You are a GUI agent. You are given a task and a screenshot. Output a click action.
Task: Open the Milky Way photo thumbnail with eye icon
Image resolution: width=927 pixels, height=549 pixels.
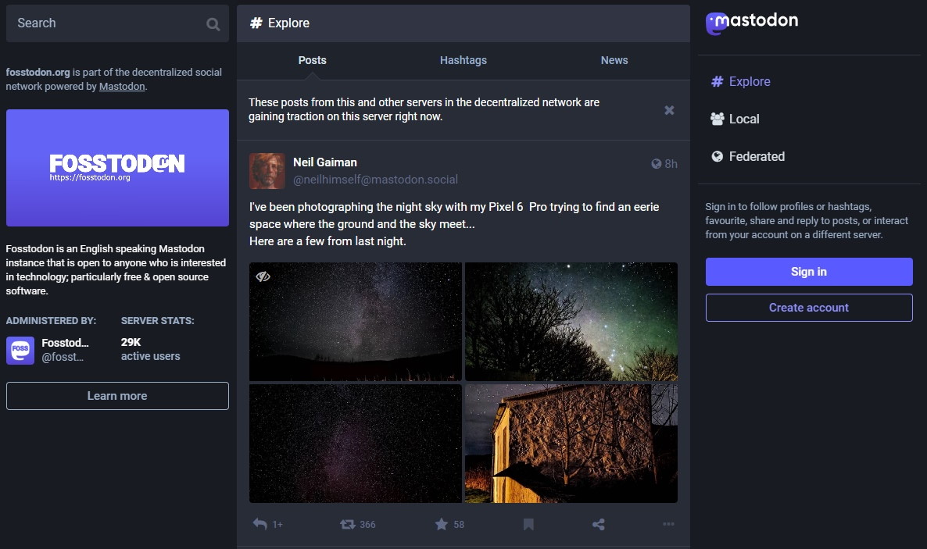click(x=356, y=322)
